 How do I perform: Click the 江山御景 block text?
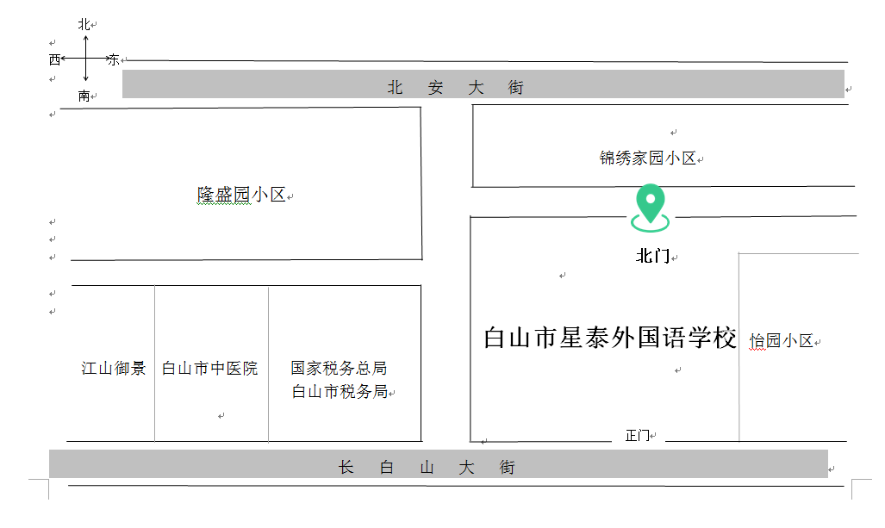[114, 369]
